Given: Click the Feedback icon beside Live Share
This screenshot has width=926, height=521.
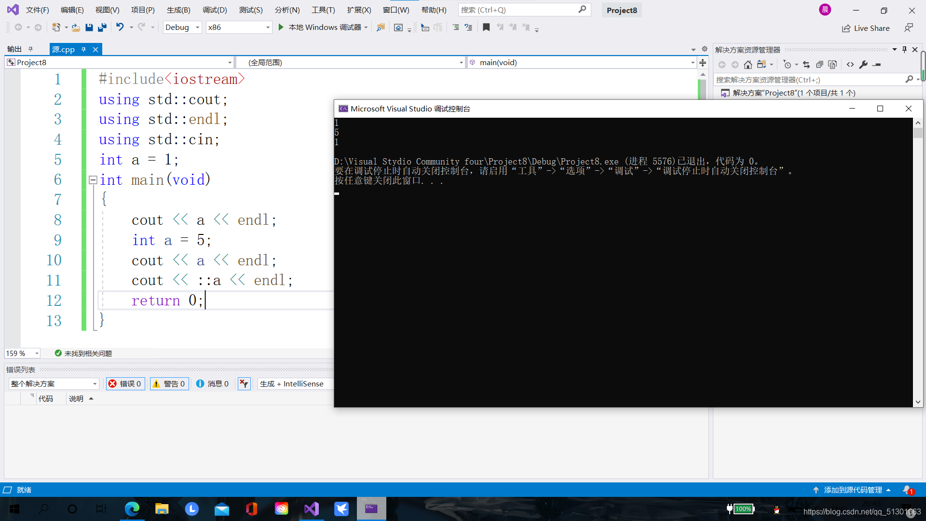Looking at the screenshot, I should (x=909, y=28).
